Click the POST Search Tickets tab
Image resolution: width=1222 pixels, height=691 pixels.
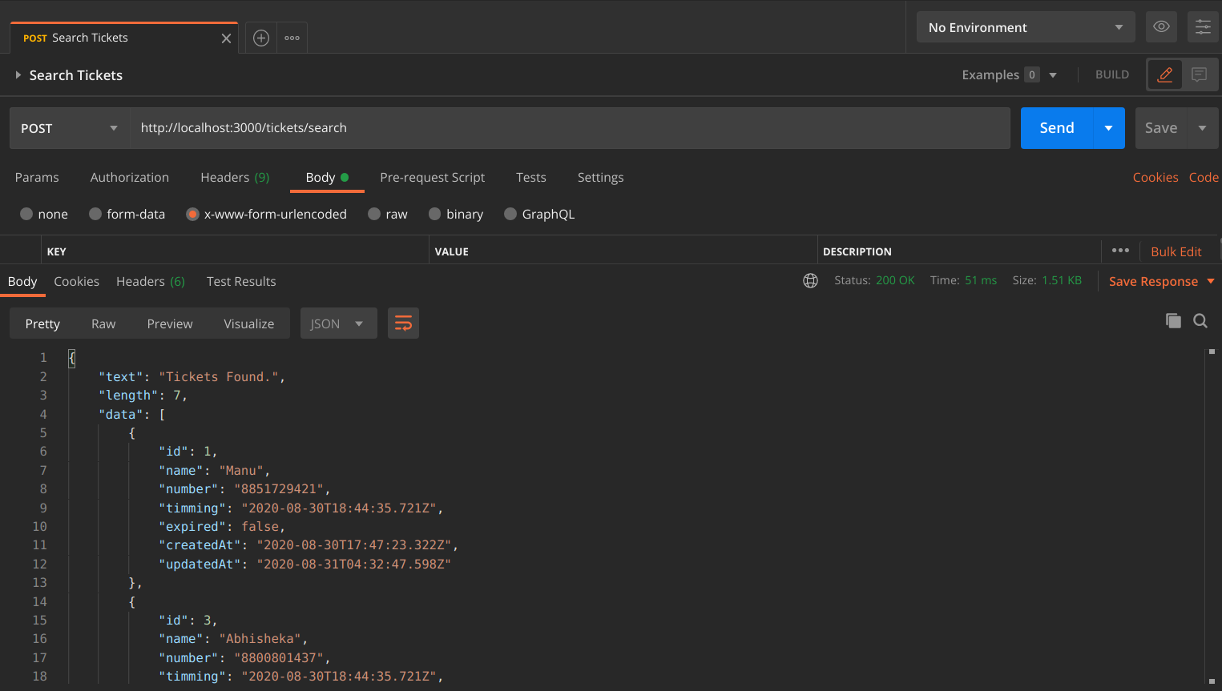(x=124, y=38)
